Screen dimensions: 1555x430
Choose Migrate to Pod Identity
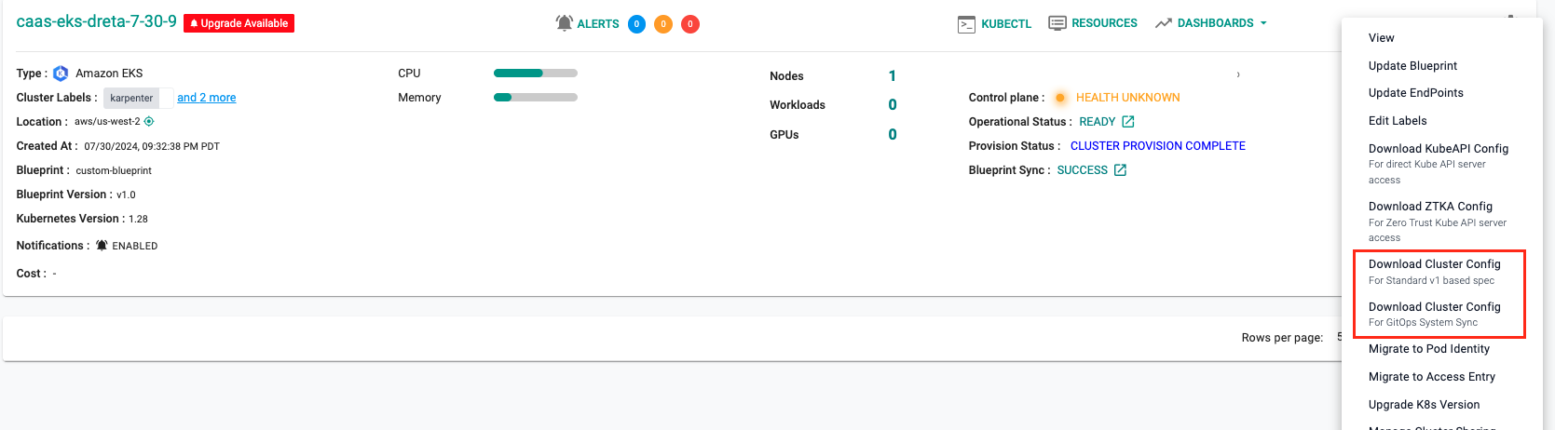click(1428, 349)
